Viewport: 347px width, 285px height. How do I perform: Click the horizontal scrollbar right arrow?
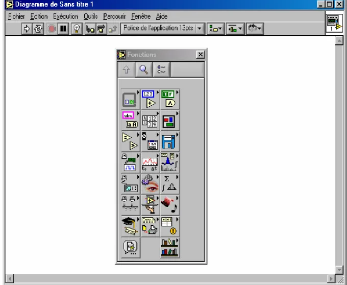point(331,278)
